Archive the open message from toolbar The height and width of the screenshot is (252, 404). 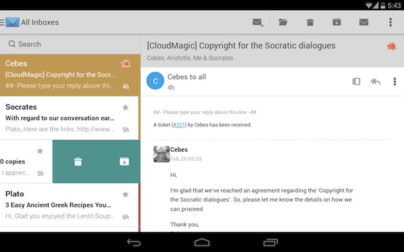pos(337,22)
